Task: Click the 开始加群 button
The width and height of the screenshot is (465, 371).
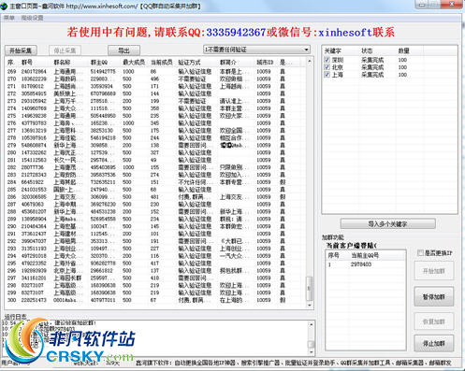Action: (x=433, y=271)
